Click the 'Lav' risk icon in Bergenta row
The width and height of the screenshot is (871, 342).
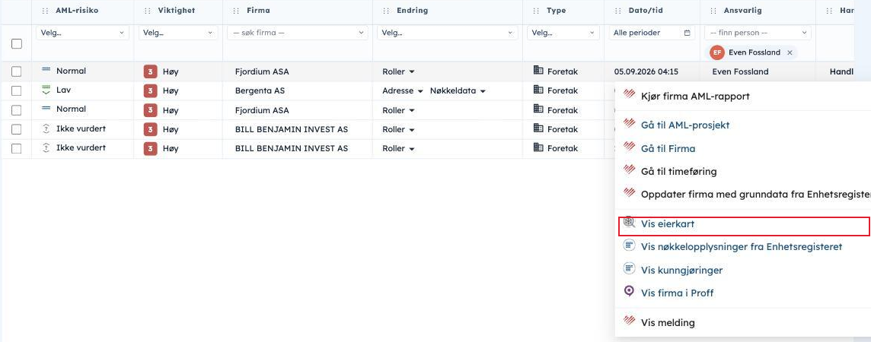[x=46, y=90]
